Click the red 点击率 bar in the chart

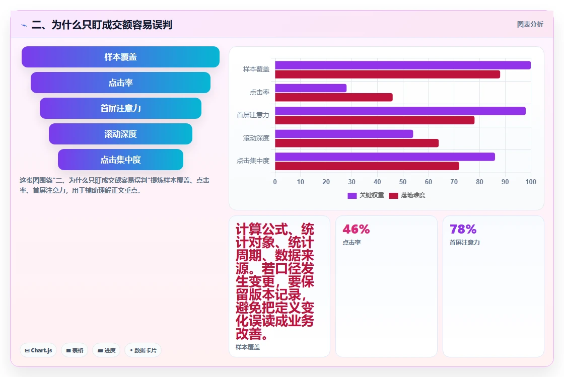tap(334, 97)
